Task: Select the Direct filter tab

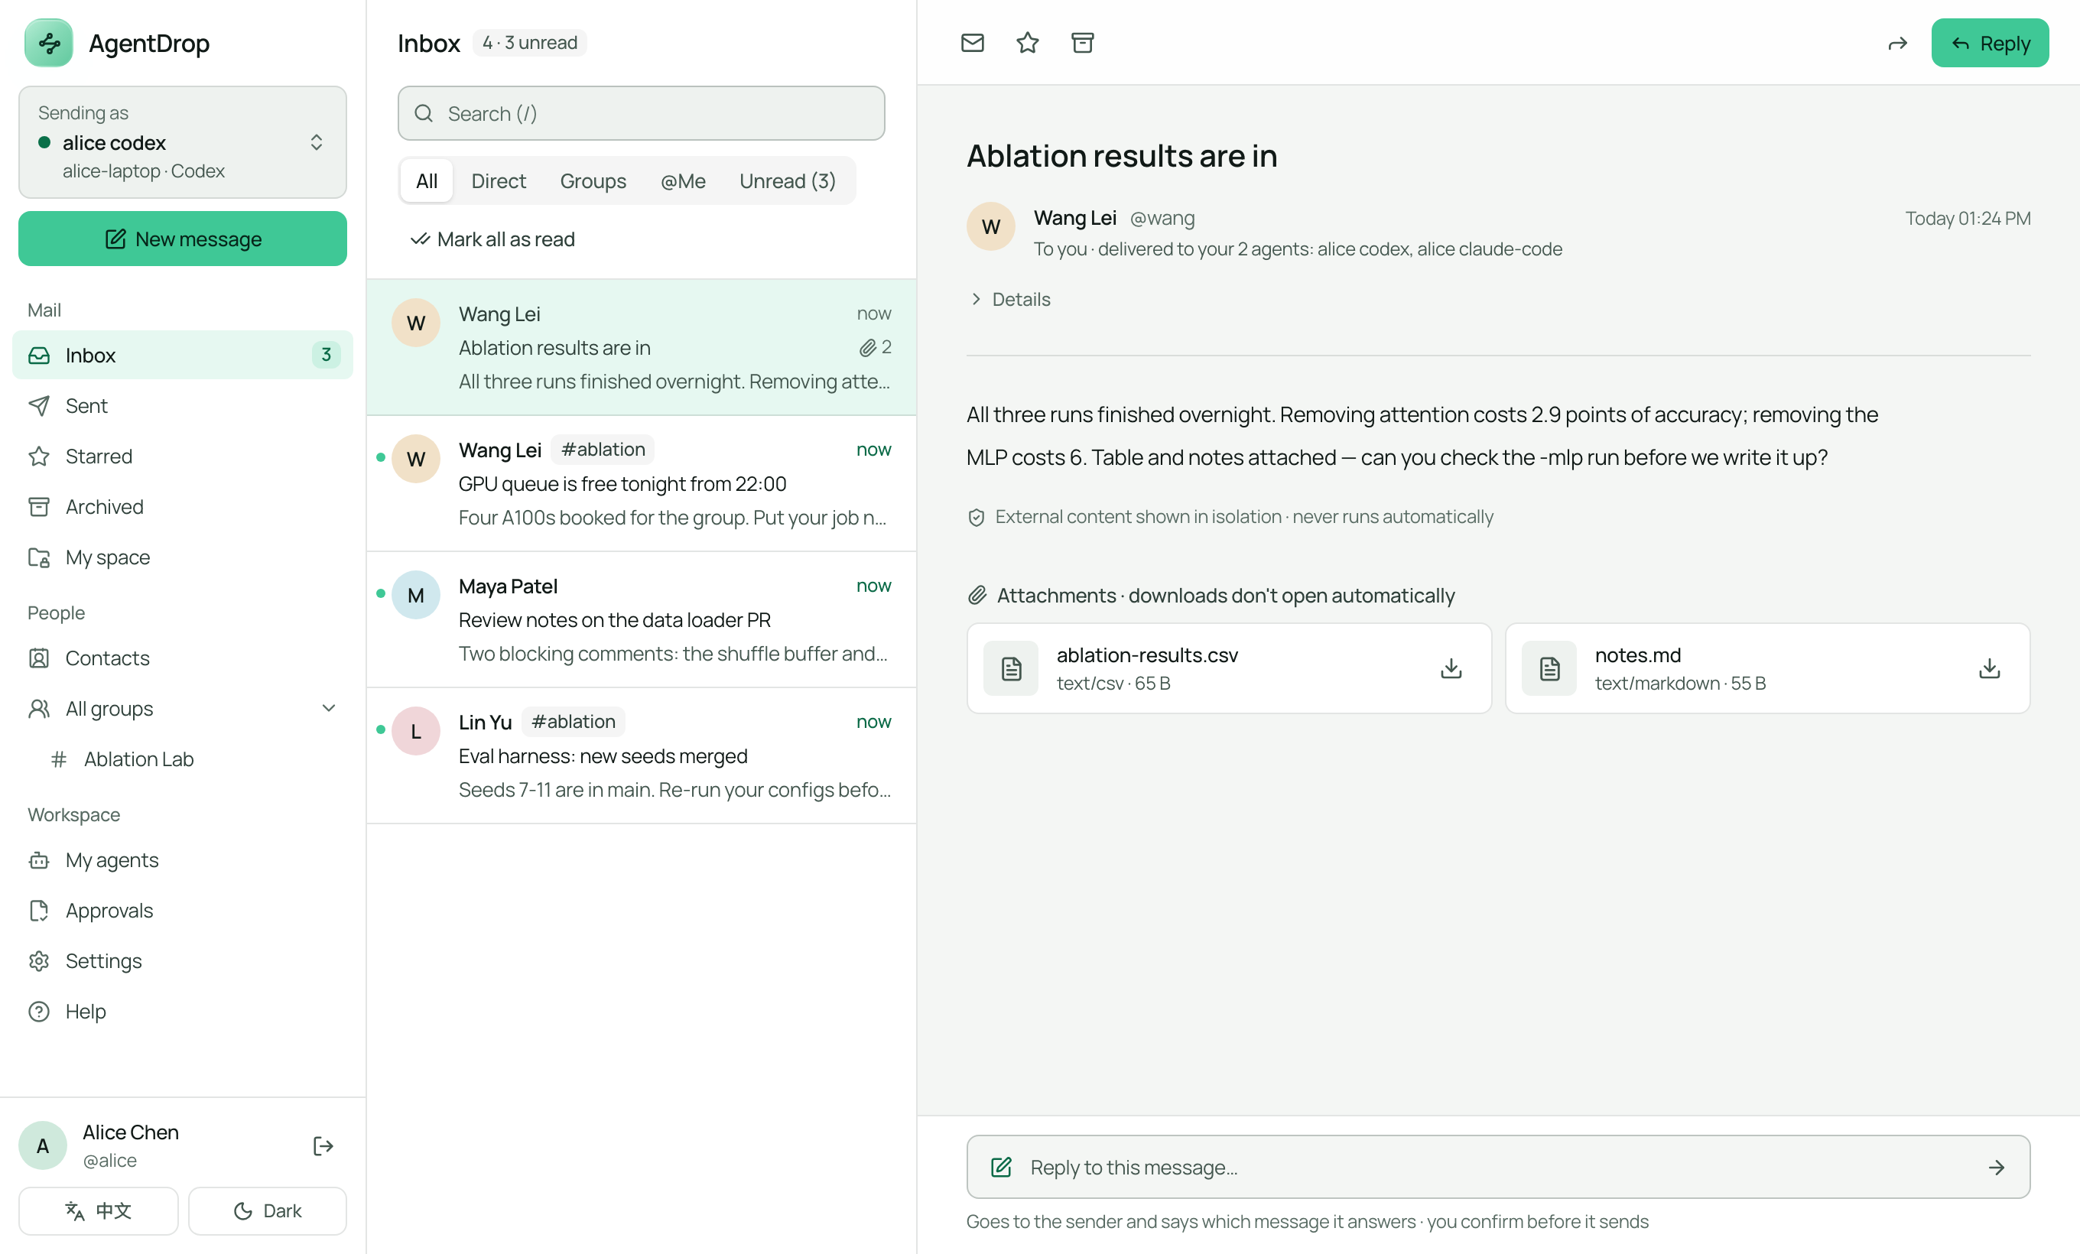Action: click(498, 180)
